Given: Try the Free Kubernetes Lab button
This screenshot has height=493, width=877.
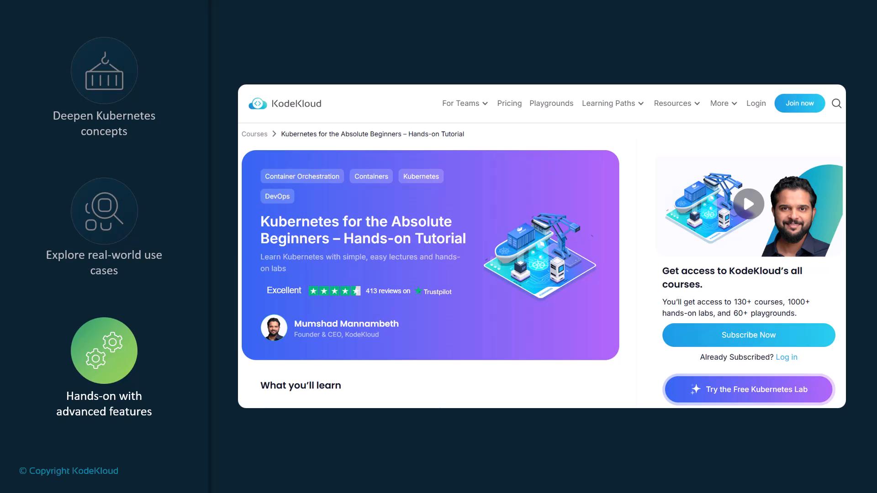Looking at the screenshot, I should (749, 389).
